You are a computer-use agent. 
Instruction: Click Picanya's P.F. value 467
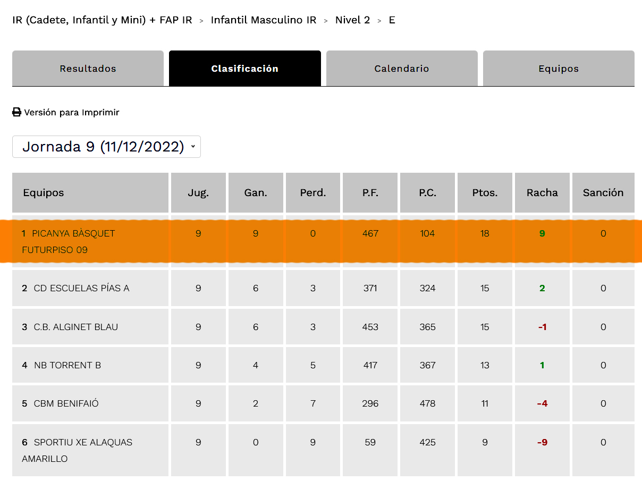pos(370,233)
